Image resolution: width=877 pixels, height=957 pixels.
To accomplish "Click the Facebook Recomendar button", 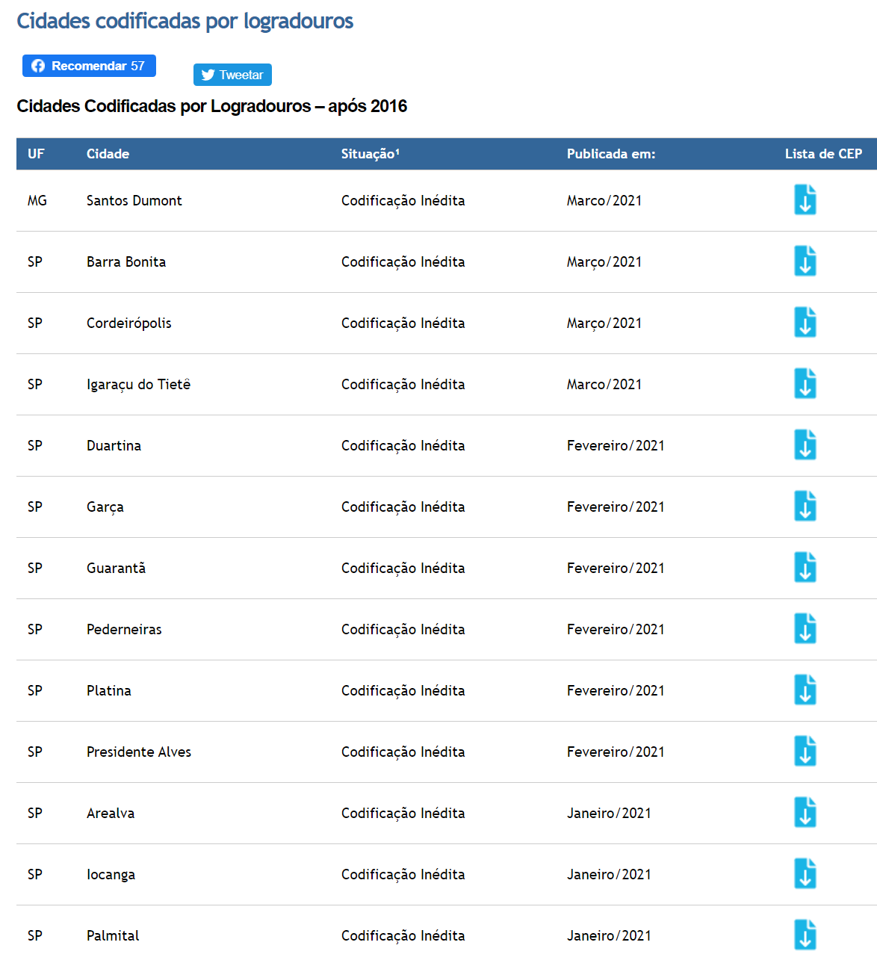I will (x=89, y=66).
